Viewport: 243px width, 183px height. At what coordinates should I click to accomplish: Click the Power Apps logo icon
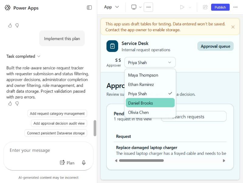coord(7,8)
